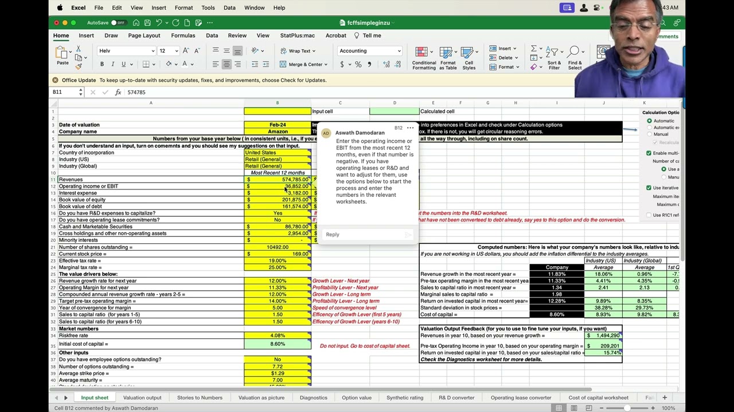
Task: Apply Comma Style format
Action: tap(370, 65)
